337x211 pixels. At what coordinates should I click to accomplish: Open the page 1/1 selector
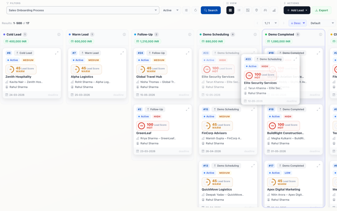pos(270,23)
